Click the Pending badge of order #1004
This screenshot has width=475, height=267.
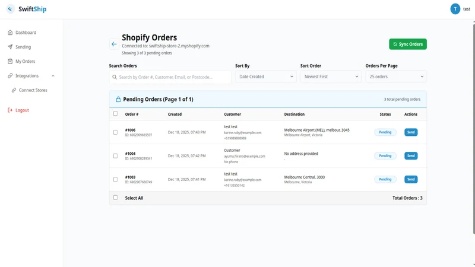click(385, 156)
